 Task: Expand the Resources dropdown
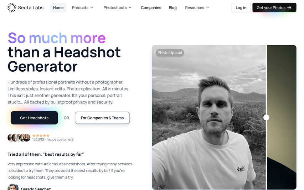pyautogui.click(x=197, y=7)
